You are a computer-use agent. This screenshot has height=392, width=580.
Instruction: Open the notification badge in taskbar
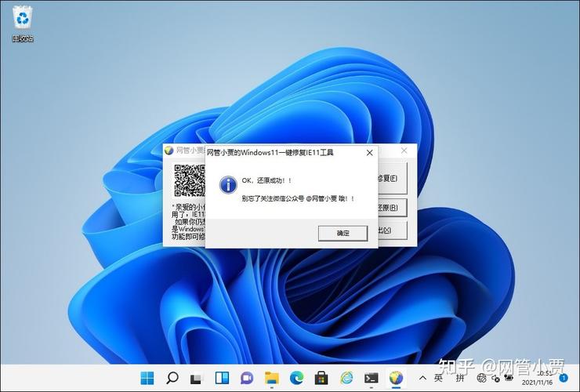[x=564, y=378]
